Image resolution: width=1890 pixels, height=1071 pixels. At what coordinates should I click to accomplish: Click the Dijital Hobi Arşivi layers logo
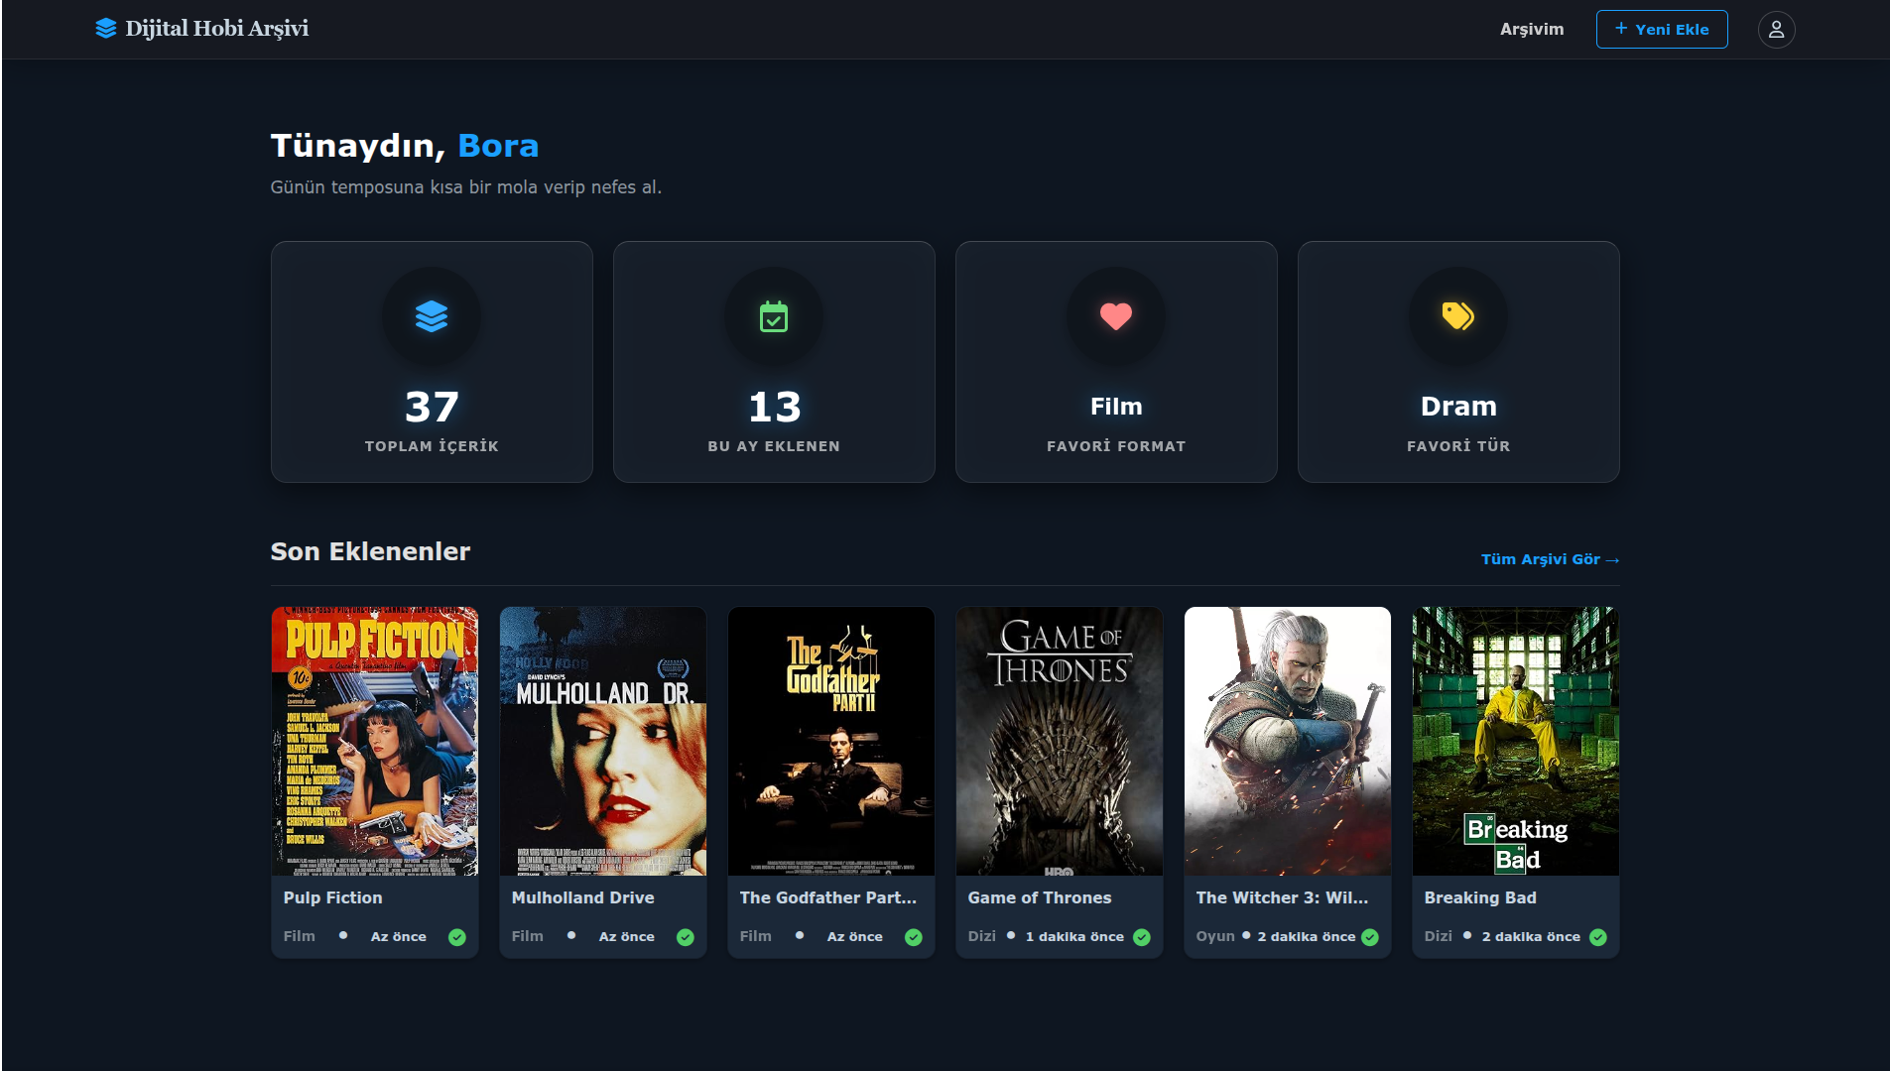tap(106, 29)
